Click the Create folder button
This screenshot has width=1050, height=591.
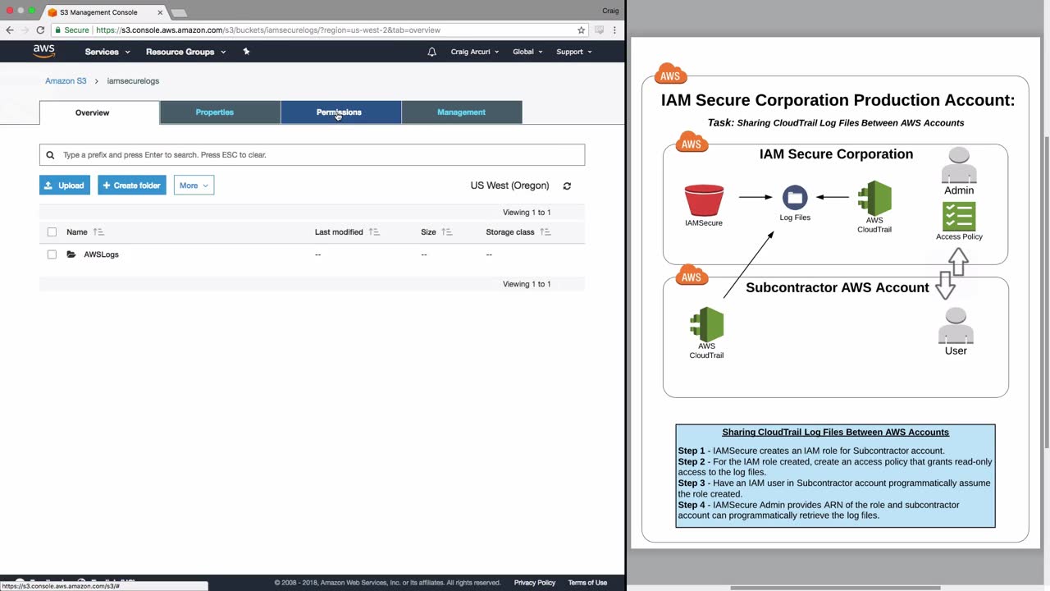131,186
